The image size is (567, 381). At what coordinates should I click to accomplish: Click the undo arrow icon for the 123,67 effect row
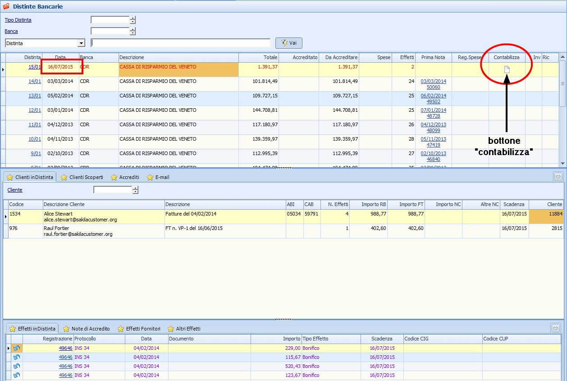[x=17, y=375]
